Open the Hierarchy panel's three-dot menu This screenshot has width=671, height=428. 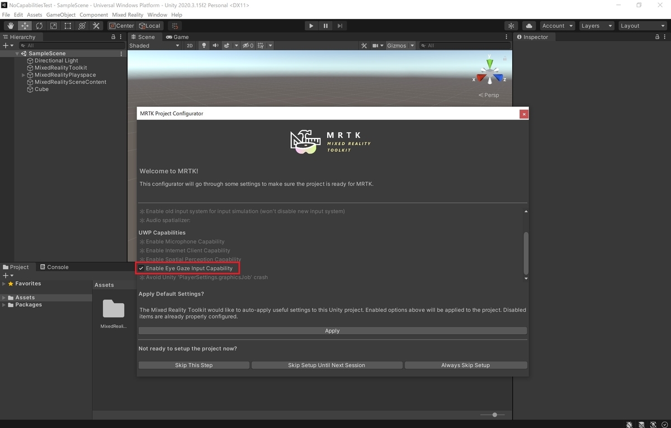coord(122,37)
